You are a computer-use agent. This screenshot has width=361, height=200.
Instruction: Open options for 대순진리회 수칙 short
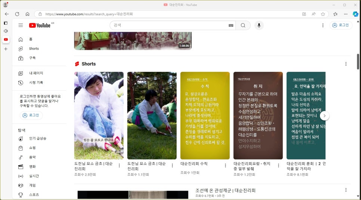pos(225,166)
